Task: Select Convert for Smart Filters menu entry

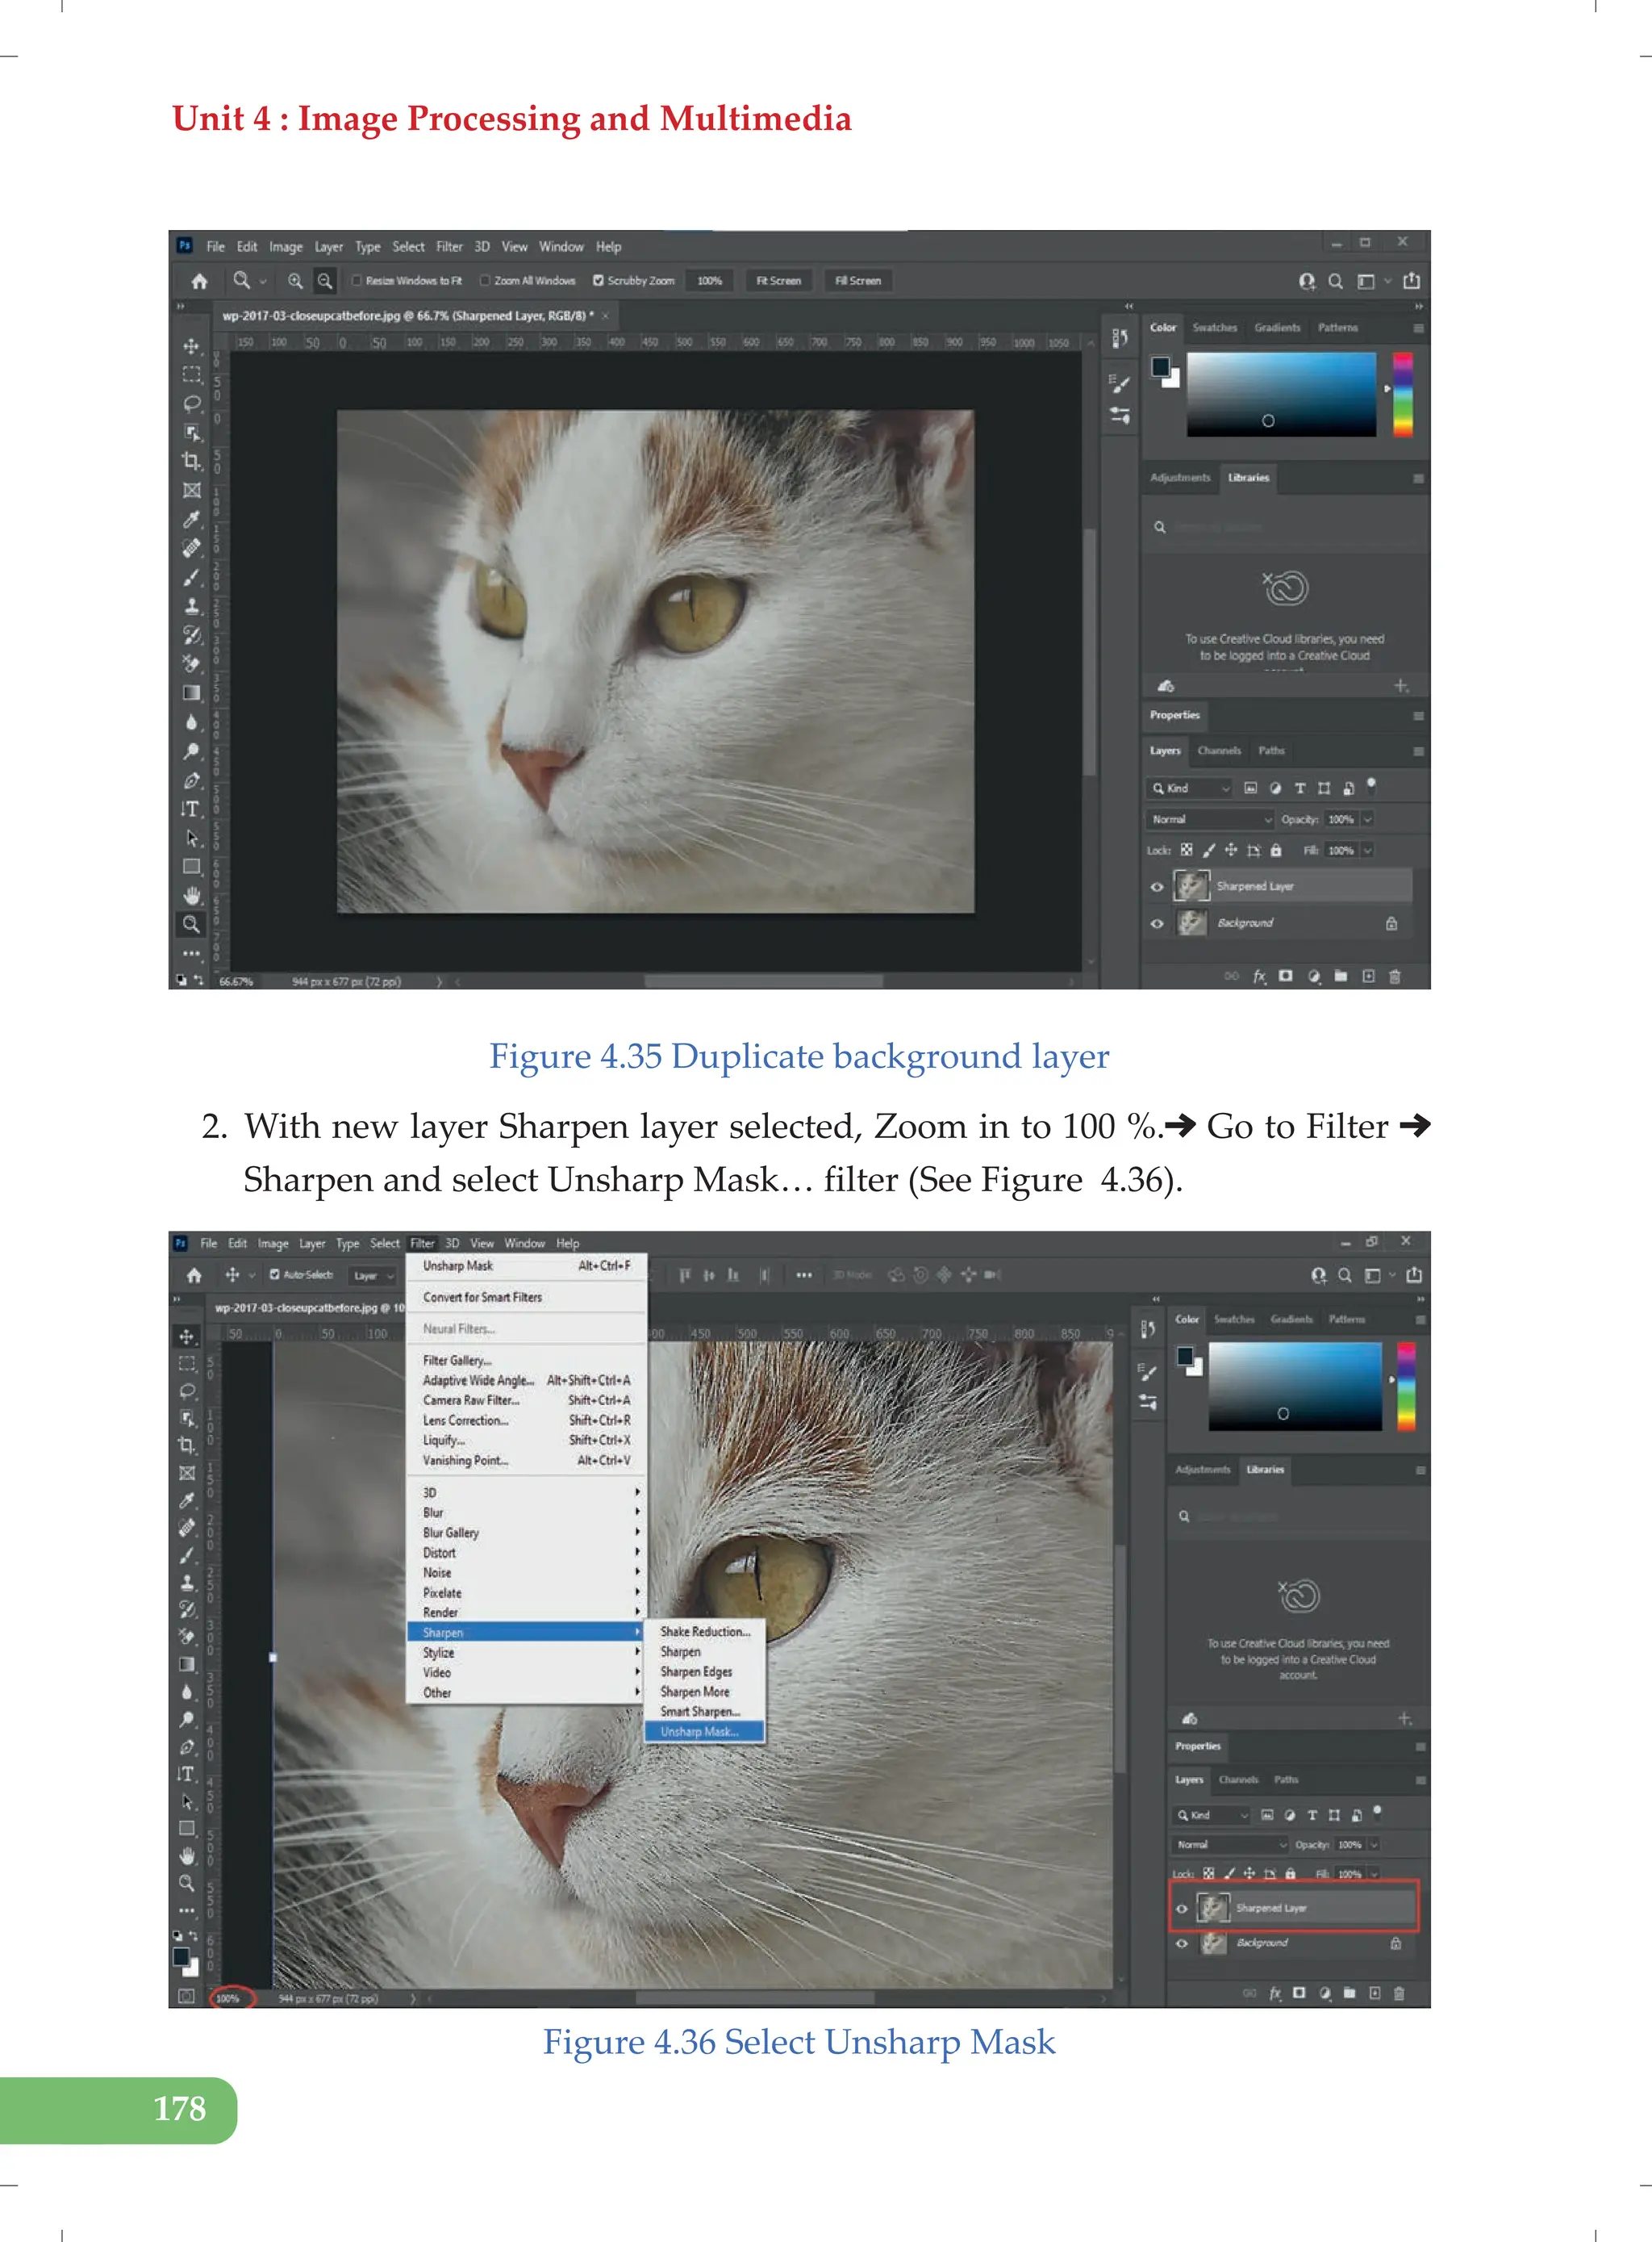Action: tap(527, 1298)
